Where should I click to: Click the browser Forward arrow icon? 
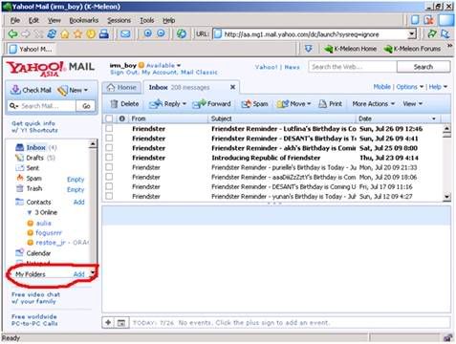click(x=25, y=33)
